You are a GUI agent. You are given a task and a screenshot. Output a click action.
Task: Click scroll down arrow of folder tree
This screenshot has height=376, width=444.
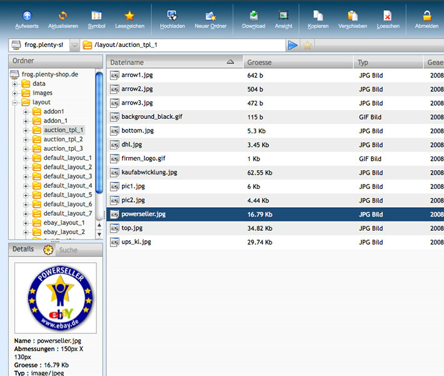point(99,235)
